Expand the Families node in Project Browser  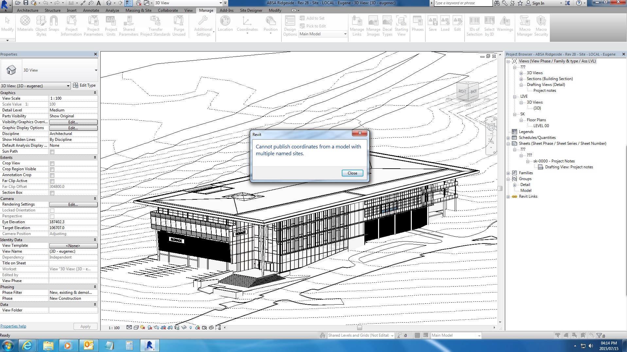(508, 173)
